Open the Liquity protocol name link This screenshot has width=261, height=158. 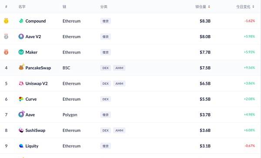pyautogui.click(x=32, y=146)
